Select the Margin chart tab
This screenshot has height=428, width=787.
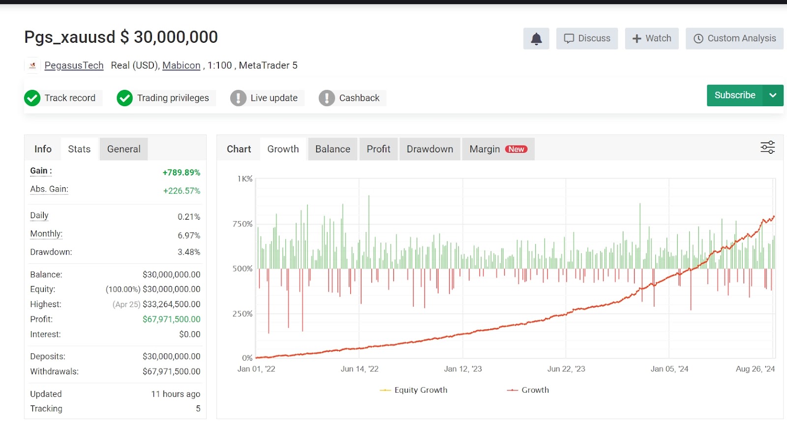[498, 149]
